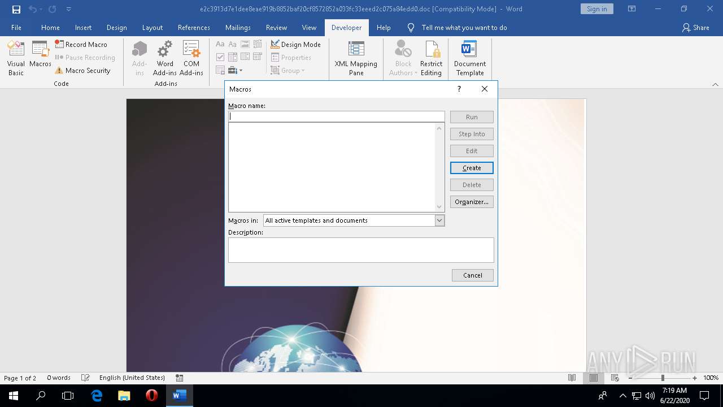Save document from Quick Access Toolbar
723x407 pixels.
[x=16, y=9]
